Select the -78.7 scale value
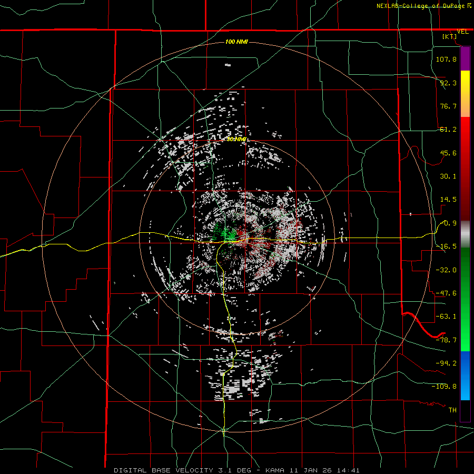 (446, 340)
